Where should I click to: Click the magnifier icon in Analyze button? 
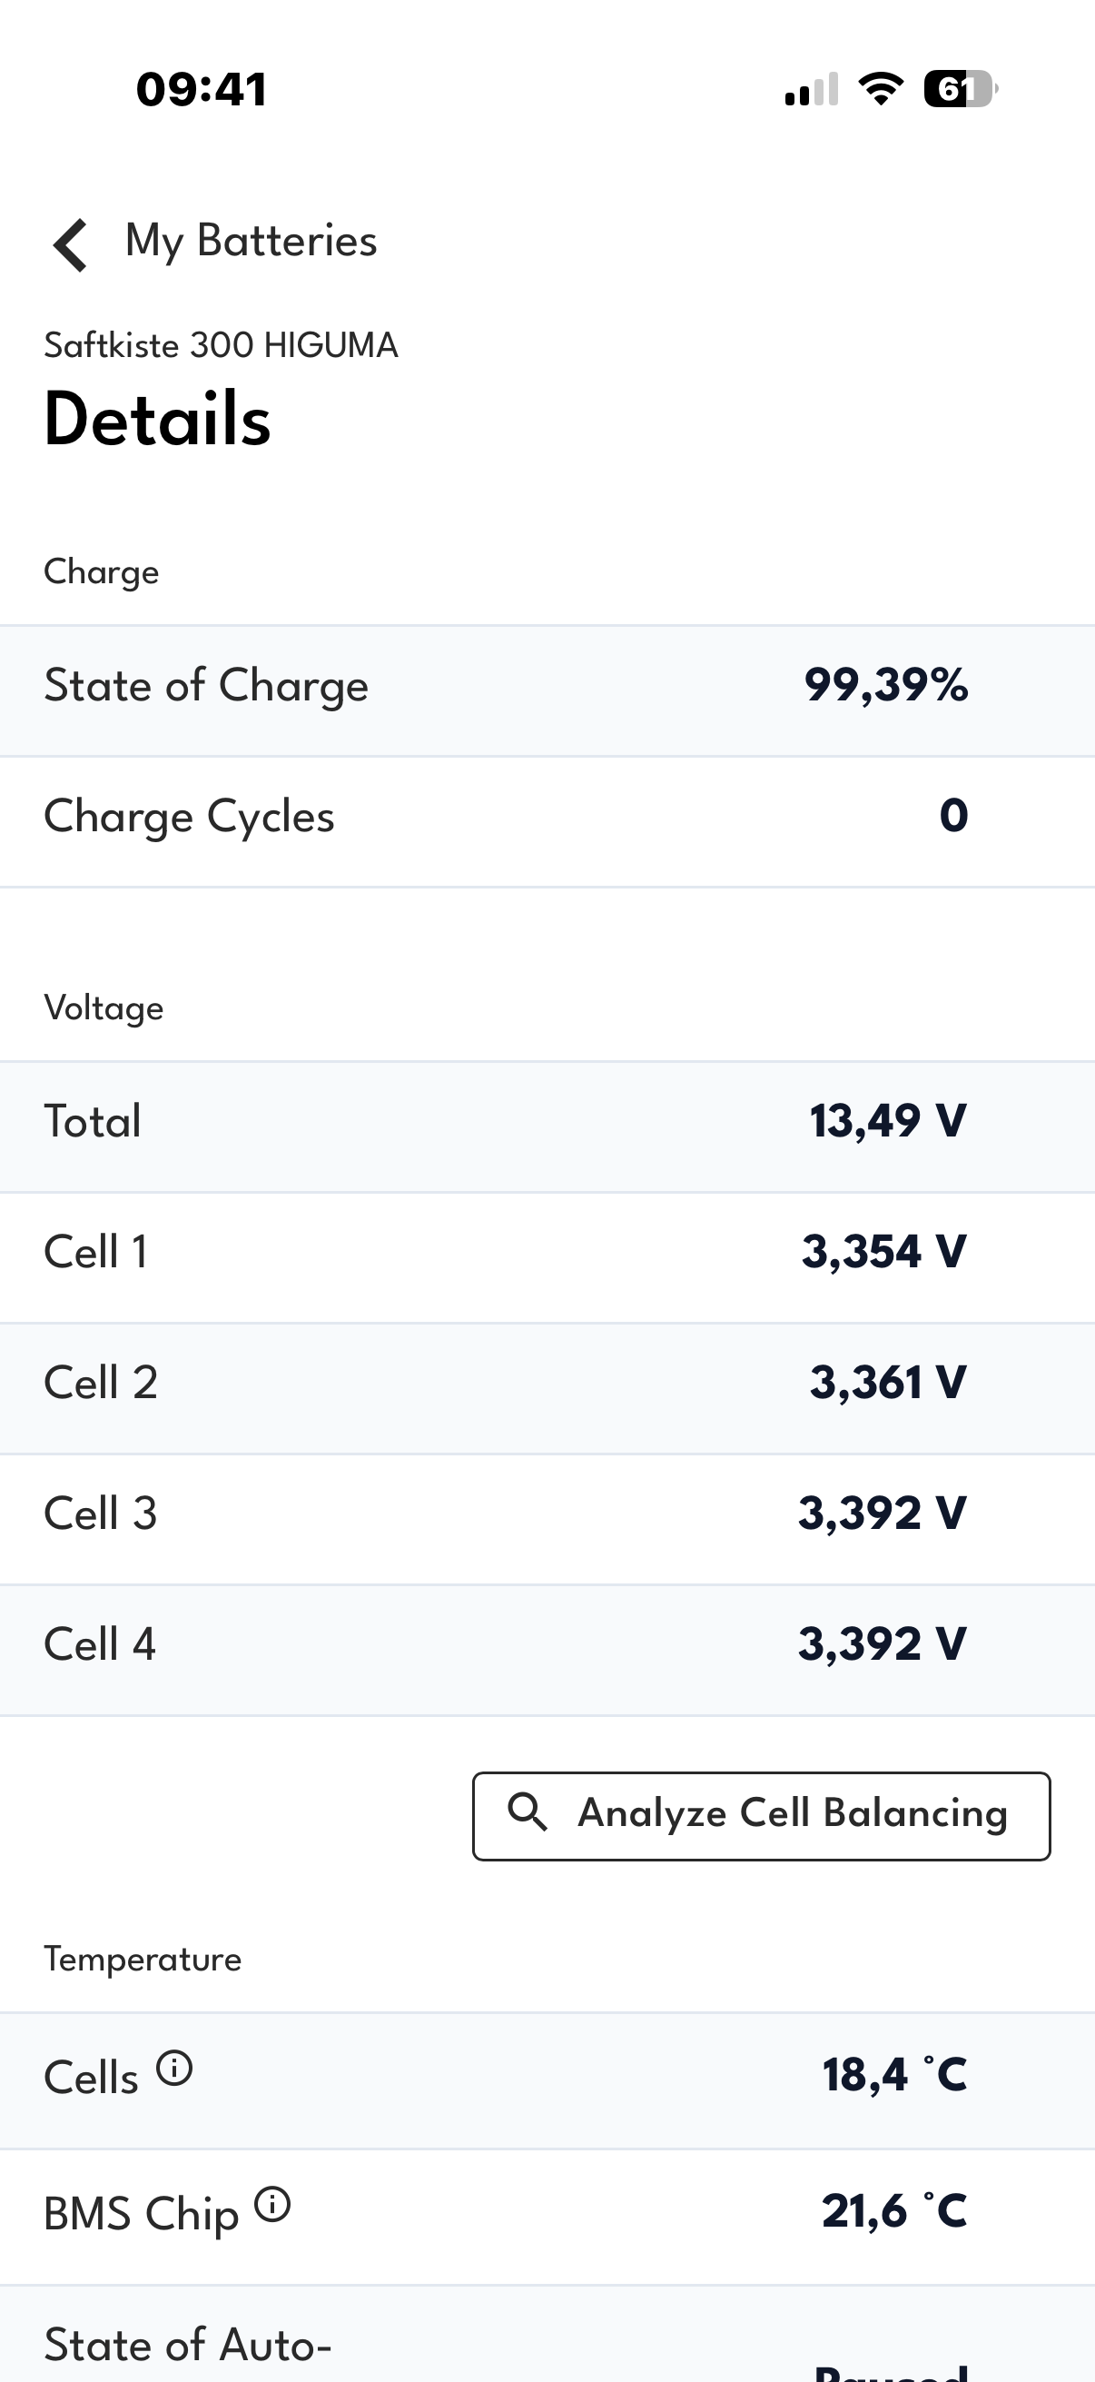point(528,1811)
